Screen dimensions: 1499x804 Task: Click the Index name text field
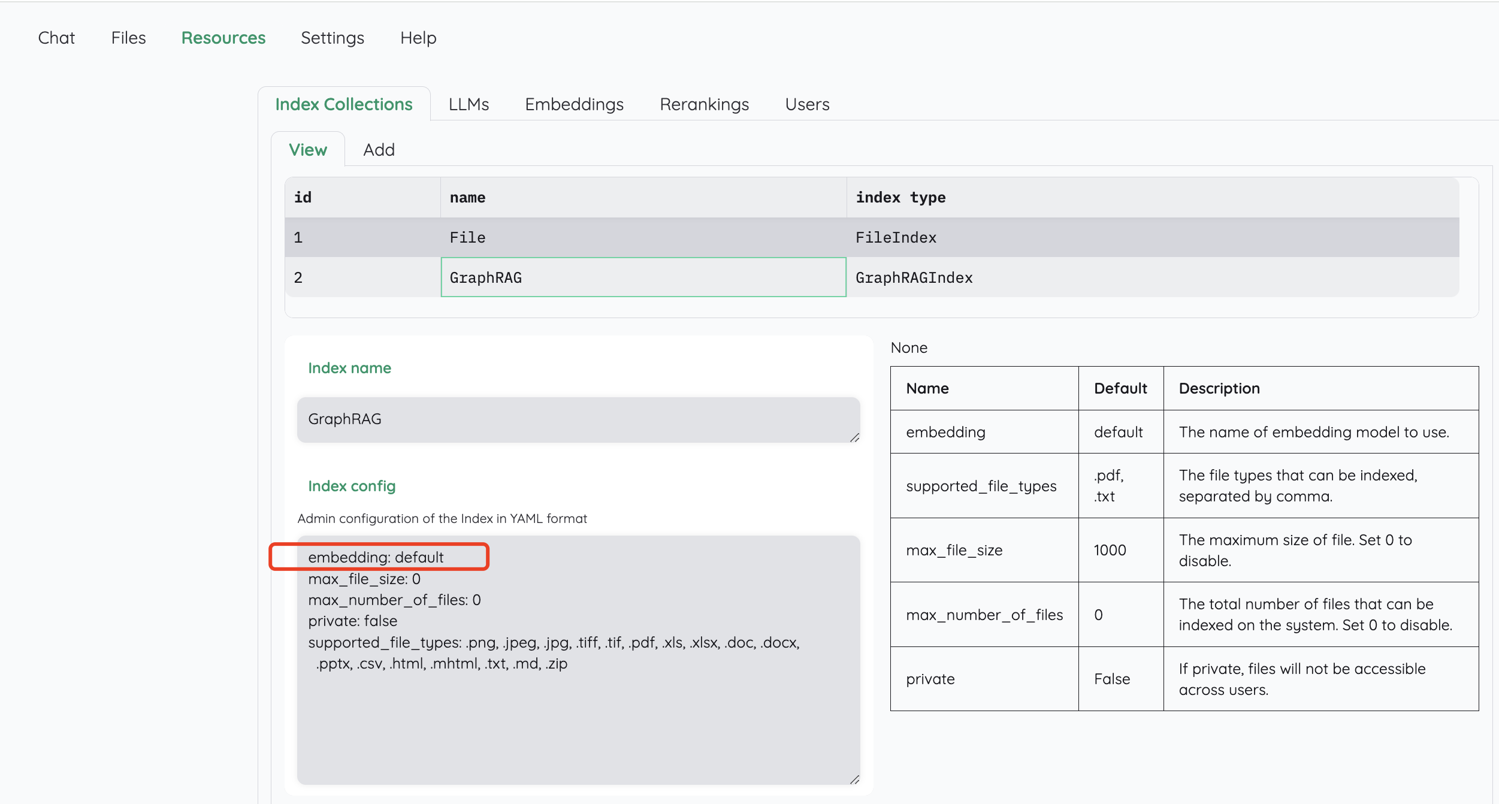(578, 419)
